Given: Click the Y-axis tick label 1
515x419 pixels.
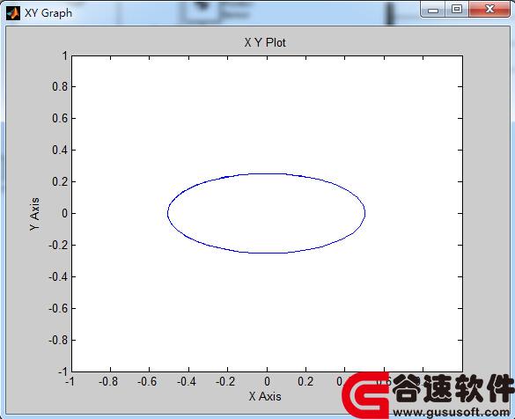Looking at the screenshot, I should coord(65,55).
